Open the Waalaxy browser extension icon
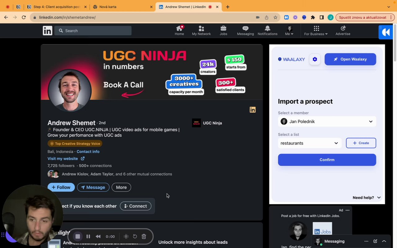 tap(287, 17)
